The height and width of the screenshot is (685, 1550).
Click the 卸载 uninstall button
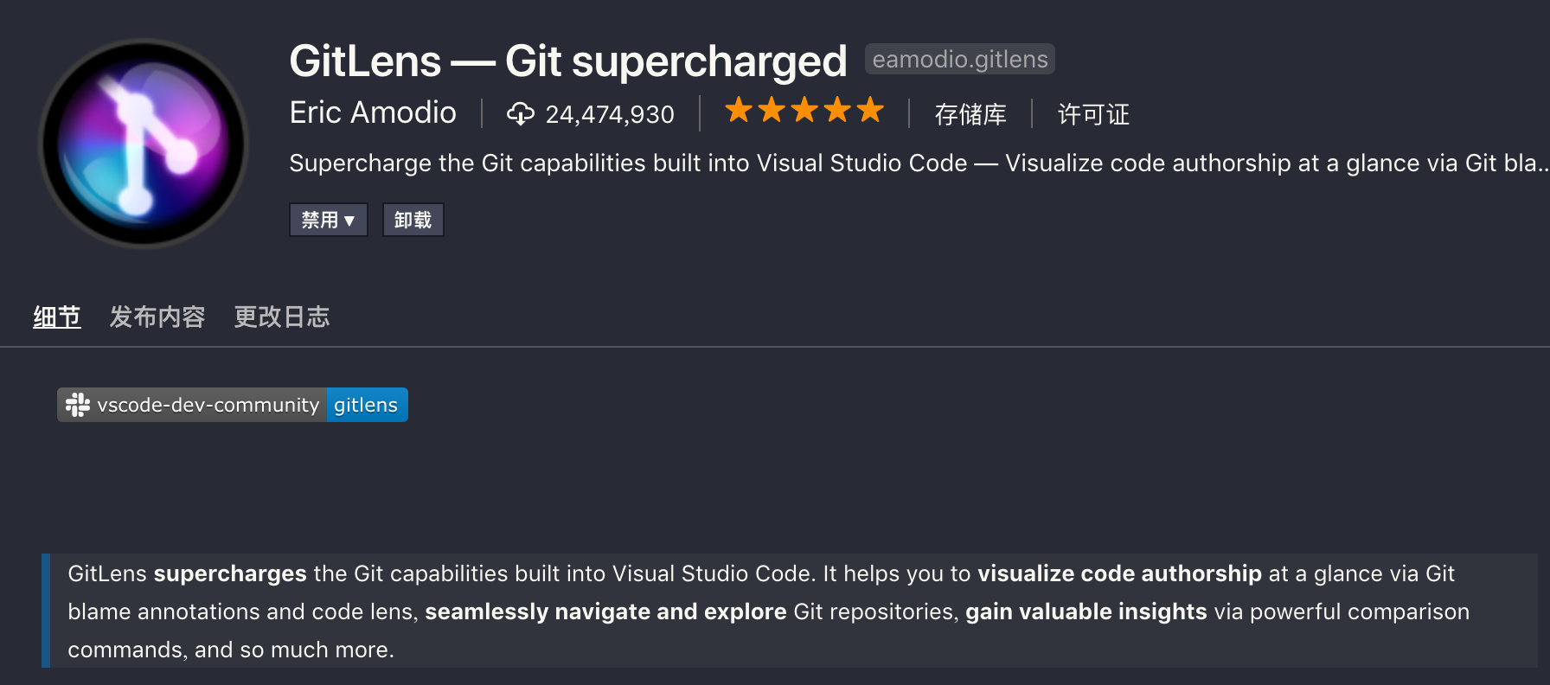tap(413, 220)
